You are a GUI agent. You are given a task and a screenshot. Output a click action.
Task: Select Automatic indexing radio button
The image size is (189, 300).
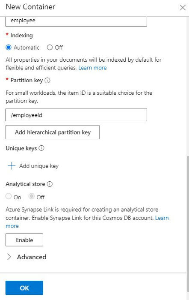pyautogui.click(x=9, y=48)
